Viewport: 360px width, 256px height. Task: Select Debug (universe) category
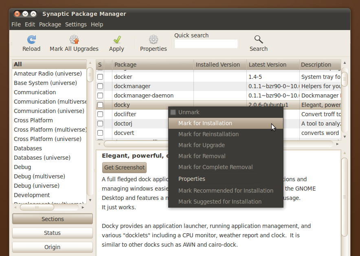(49, 186)
